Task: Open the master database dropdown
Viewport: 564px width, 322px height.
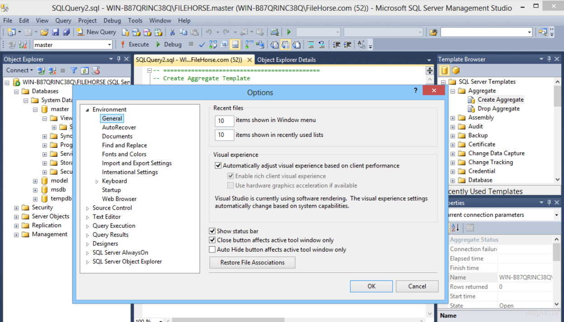Action: [x=110, y=44]
